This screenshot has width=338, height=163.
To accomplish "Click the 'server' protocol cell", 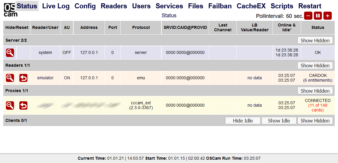I will click(x=141, y=52).
